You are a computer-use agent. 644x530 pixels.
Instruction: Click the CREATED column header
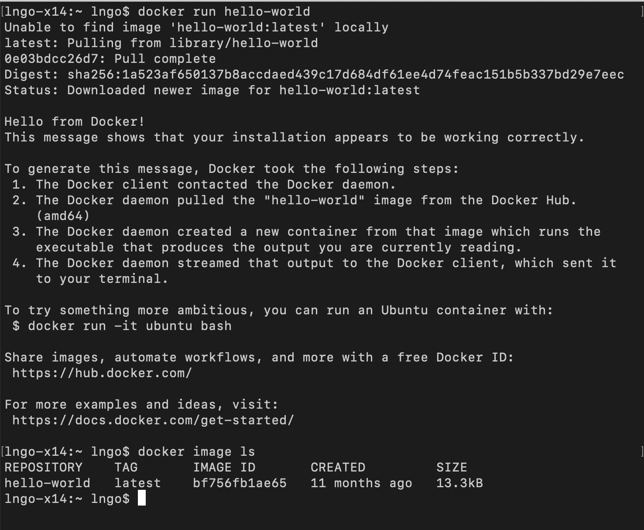pos(338,468)
